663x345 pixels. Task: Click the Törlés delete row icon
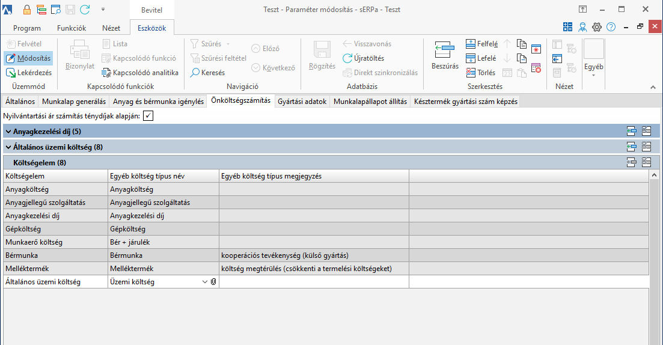(472, 73)
